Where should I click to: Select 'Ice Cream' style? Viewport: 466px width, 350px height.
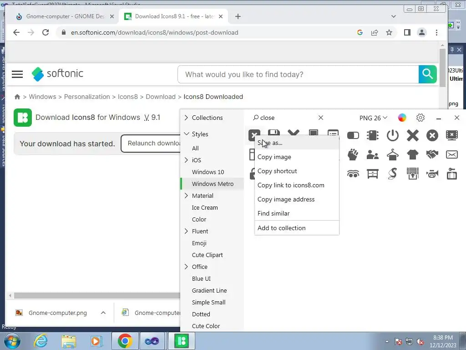[205, 207]
